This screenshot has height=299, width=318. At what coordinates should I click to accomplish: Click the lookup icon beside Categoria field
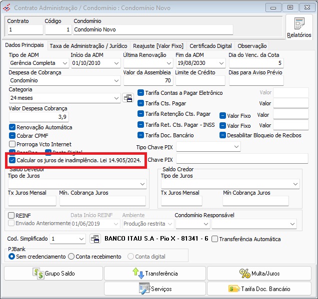[x=128, y=98]
